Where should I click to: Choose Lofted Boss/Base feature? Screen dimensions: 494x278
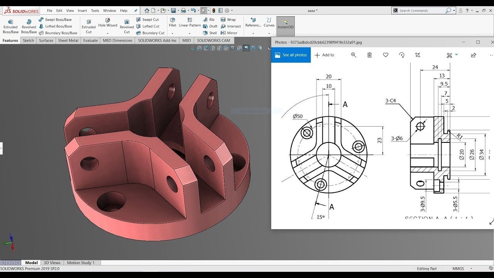coord(55,26)
